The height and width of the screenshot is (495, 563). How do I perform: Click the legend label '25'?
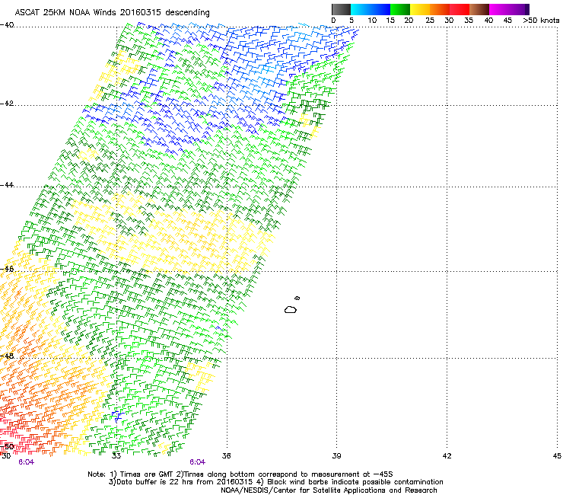pos(430,21)
